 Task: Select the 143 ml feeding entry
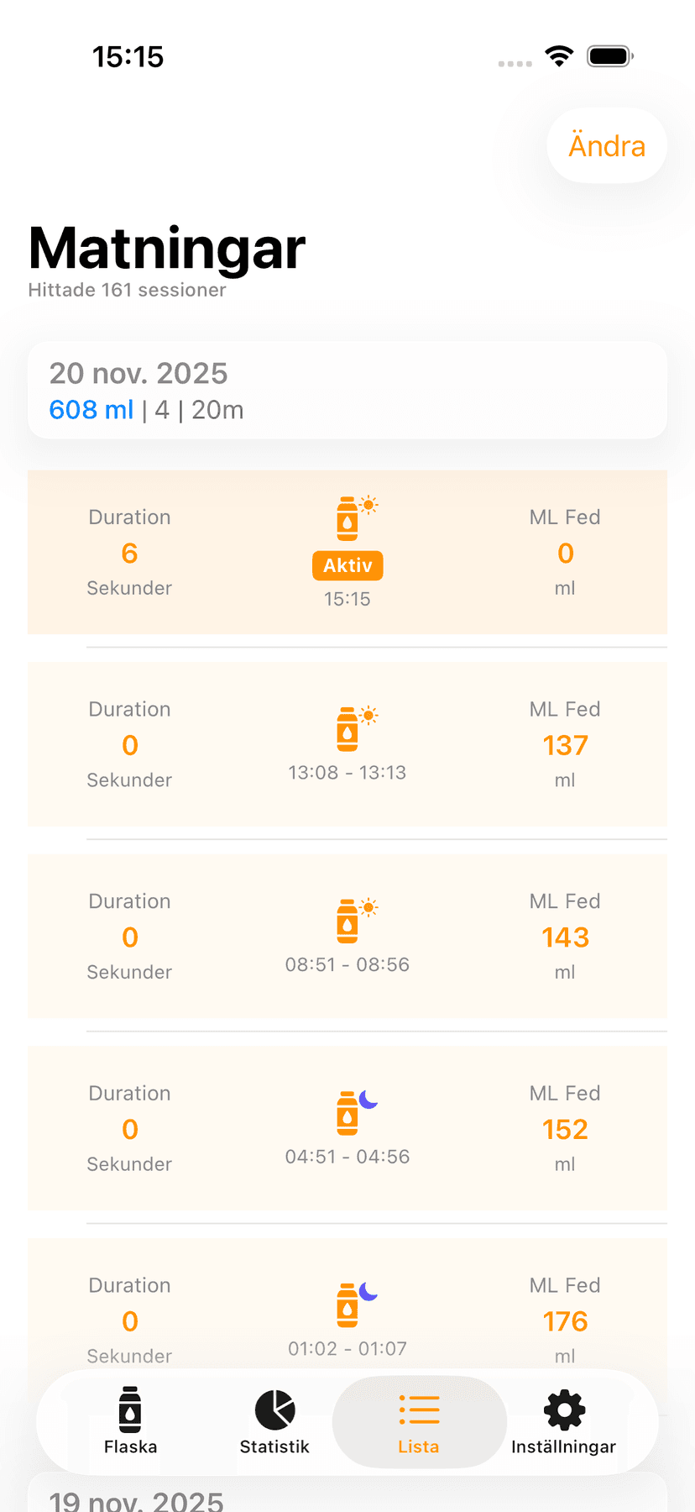pyautogui.click(x=565, y=937)
